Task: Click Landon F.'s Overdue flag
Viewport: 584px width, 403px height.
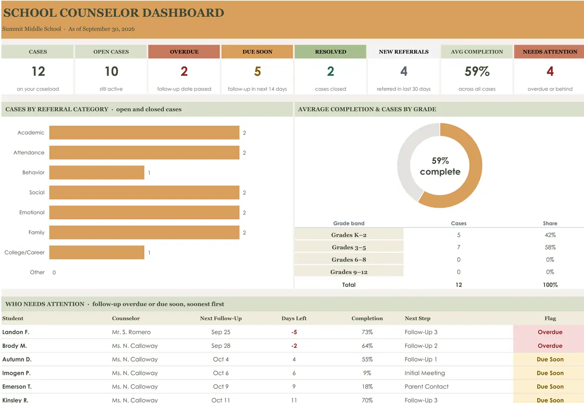Action: [549, 332]
